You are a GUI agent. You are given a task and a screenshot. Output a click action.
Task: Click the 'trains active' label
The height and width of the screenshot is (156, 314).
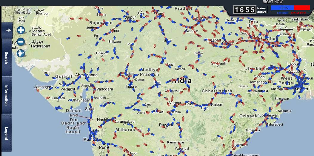tap(262, 10)
